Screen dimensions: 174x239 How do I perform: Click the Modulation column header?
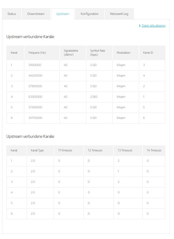pyautogui.click(x=123, y=53)
